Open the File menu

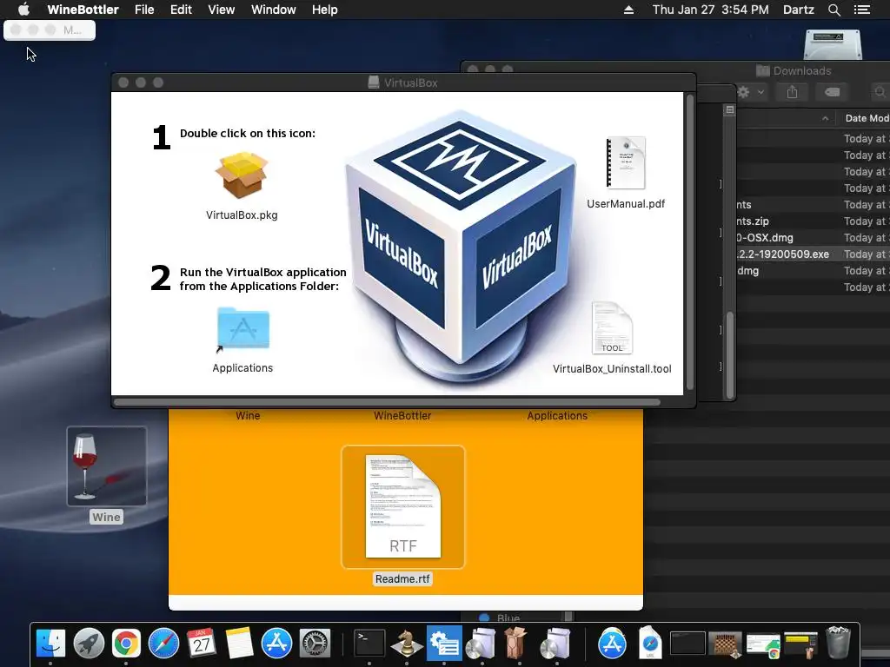(x=144, y=10)
